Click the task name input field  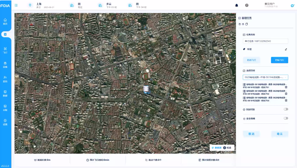coord(265,41)
